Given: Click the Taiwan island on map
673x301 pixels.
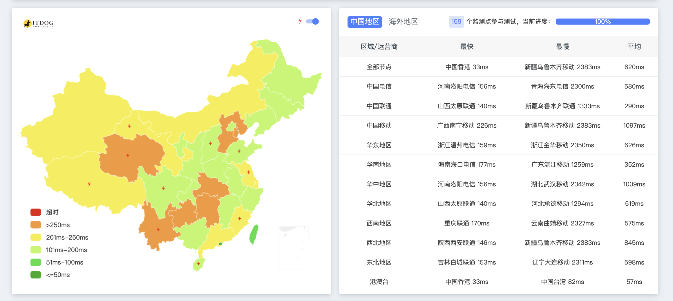Looking at the screenshot, I should coord(254,235).
